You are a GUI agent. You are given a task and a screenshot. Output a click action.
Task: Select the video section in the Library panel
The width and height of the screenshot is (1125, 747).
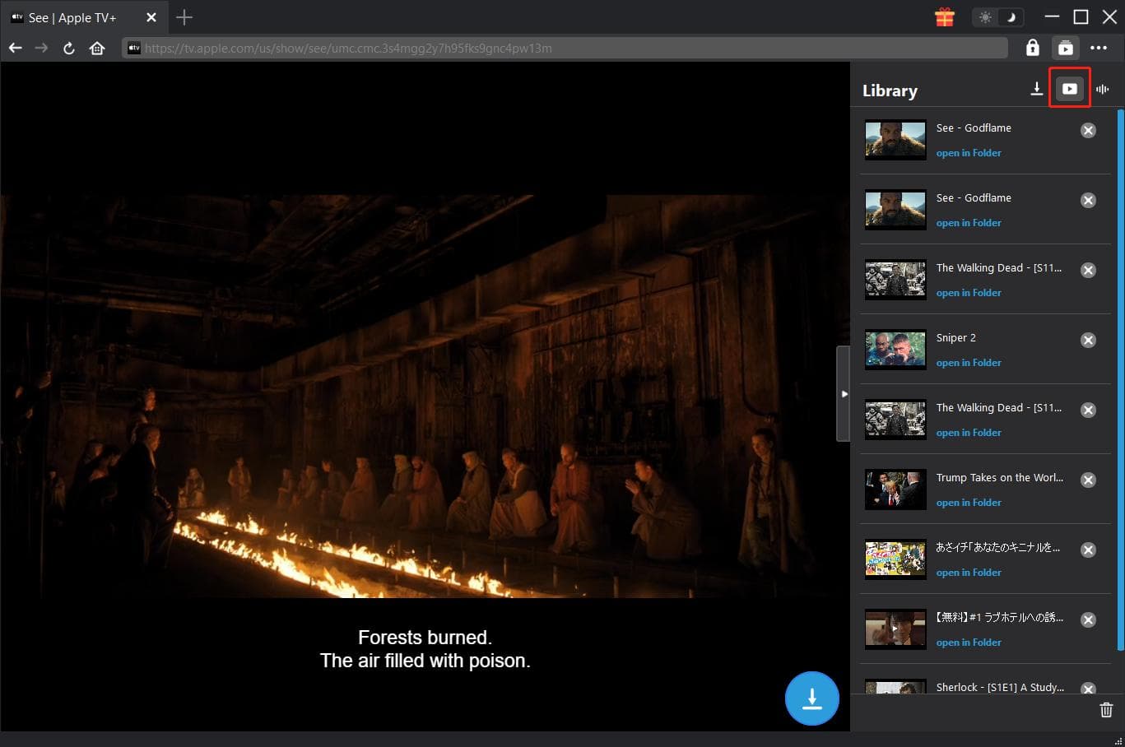[x=1069, y=89]
